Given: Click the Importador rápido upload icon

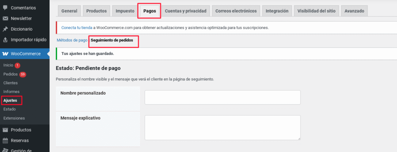Looking at the screenshot, I should (x=5, y=40).
